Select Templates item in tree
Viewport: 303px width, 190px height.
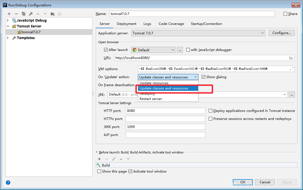(26, 38)
